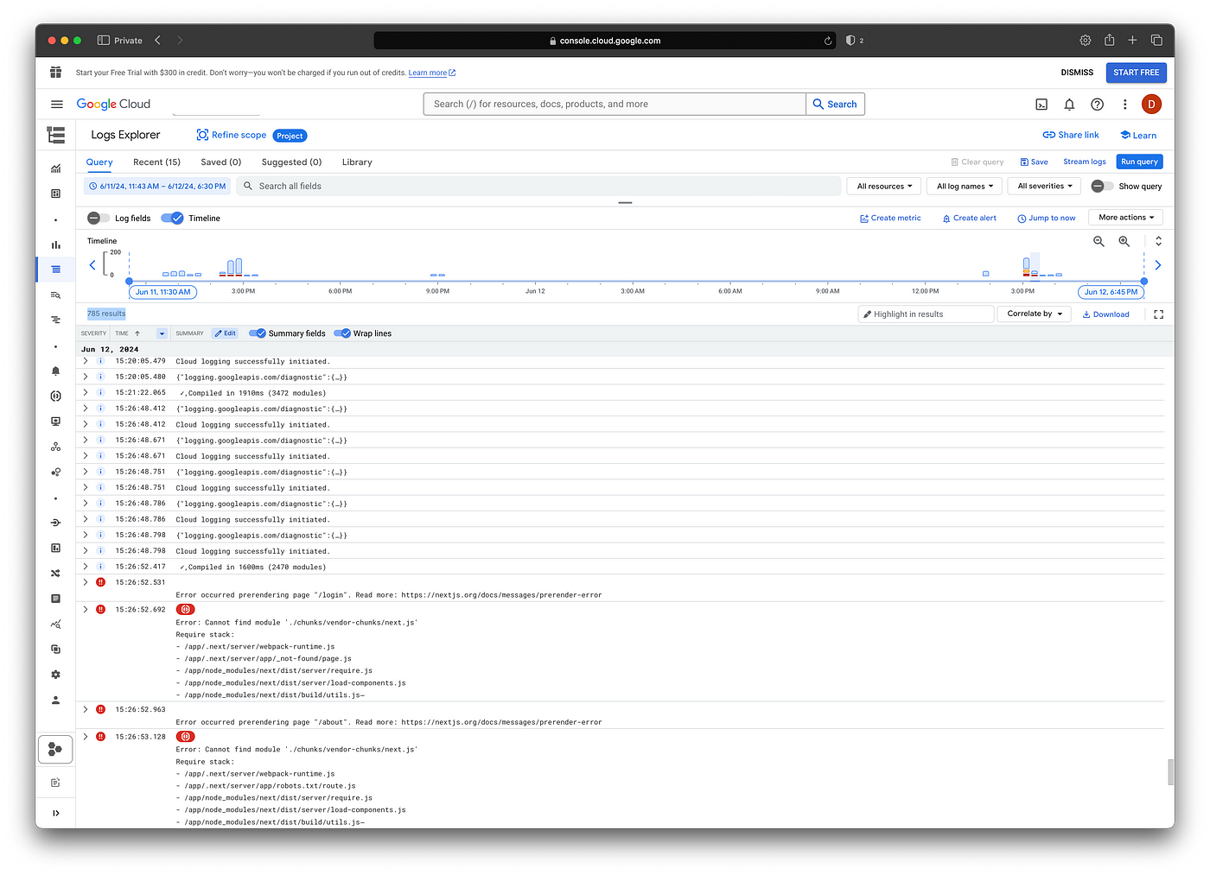Open the bar chart icon in sidebar
This screenshot has width=1210, height=875.
point(56,244)
